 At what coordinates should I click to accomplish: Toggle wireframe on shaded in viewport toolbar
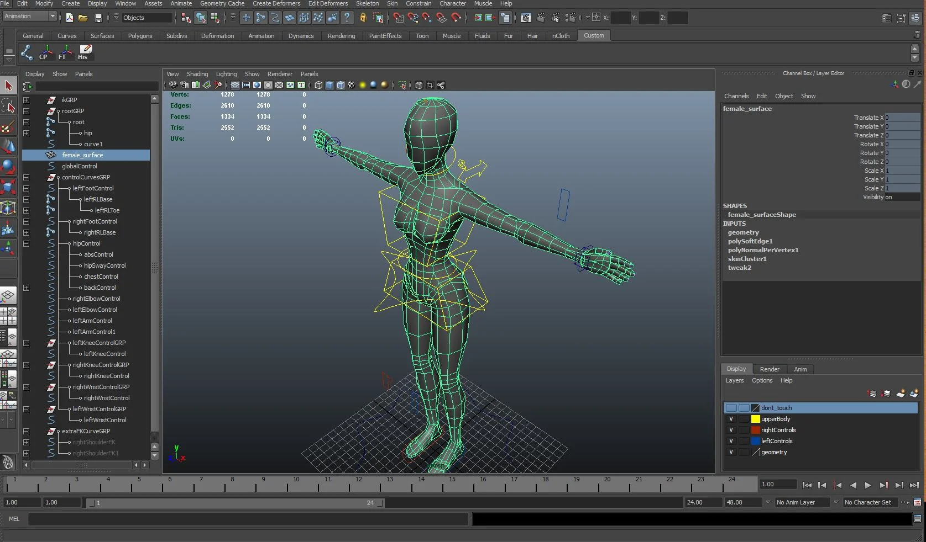pyautogui.click(x=341, y=85)
